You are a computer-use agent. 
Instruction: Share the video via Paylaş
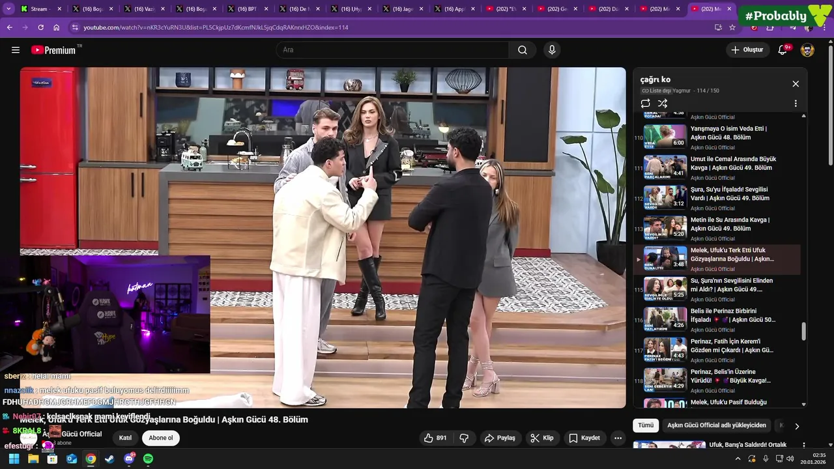click(x=500, y=438)
